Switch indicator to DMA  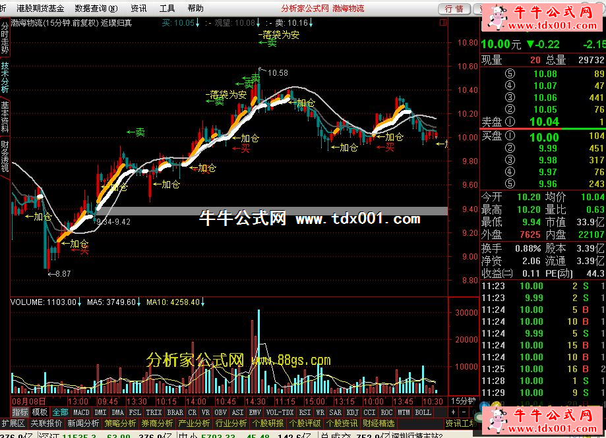coord(118,412)
